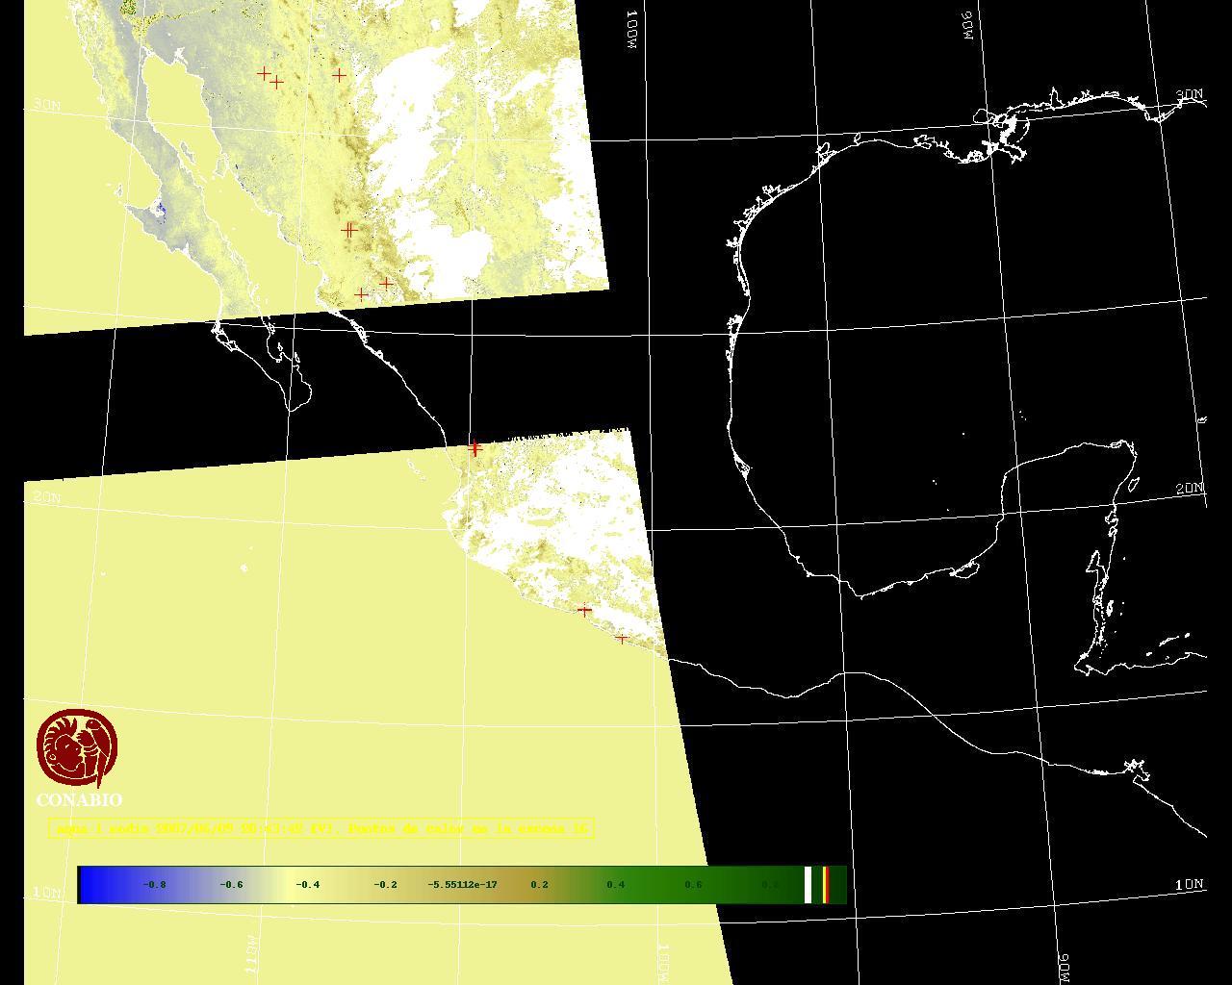Viewport: 1232px width, 985px height.
Task: Click the 90W longitude label at the top
Action: [968, 26]
